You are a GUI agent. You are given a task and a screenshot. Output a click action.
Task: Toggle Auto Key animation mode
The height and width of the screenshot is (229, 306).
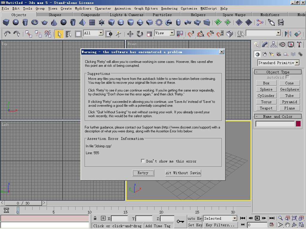pos(195,218)
